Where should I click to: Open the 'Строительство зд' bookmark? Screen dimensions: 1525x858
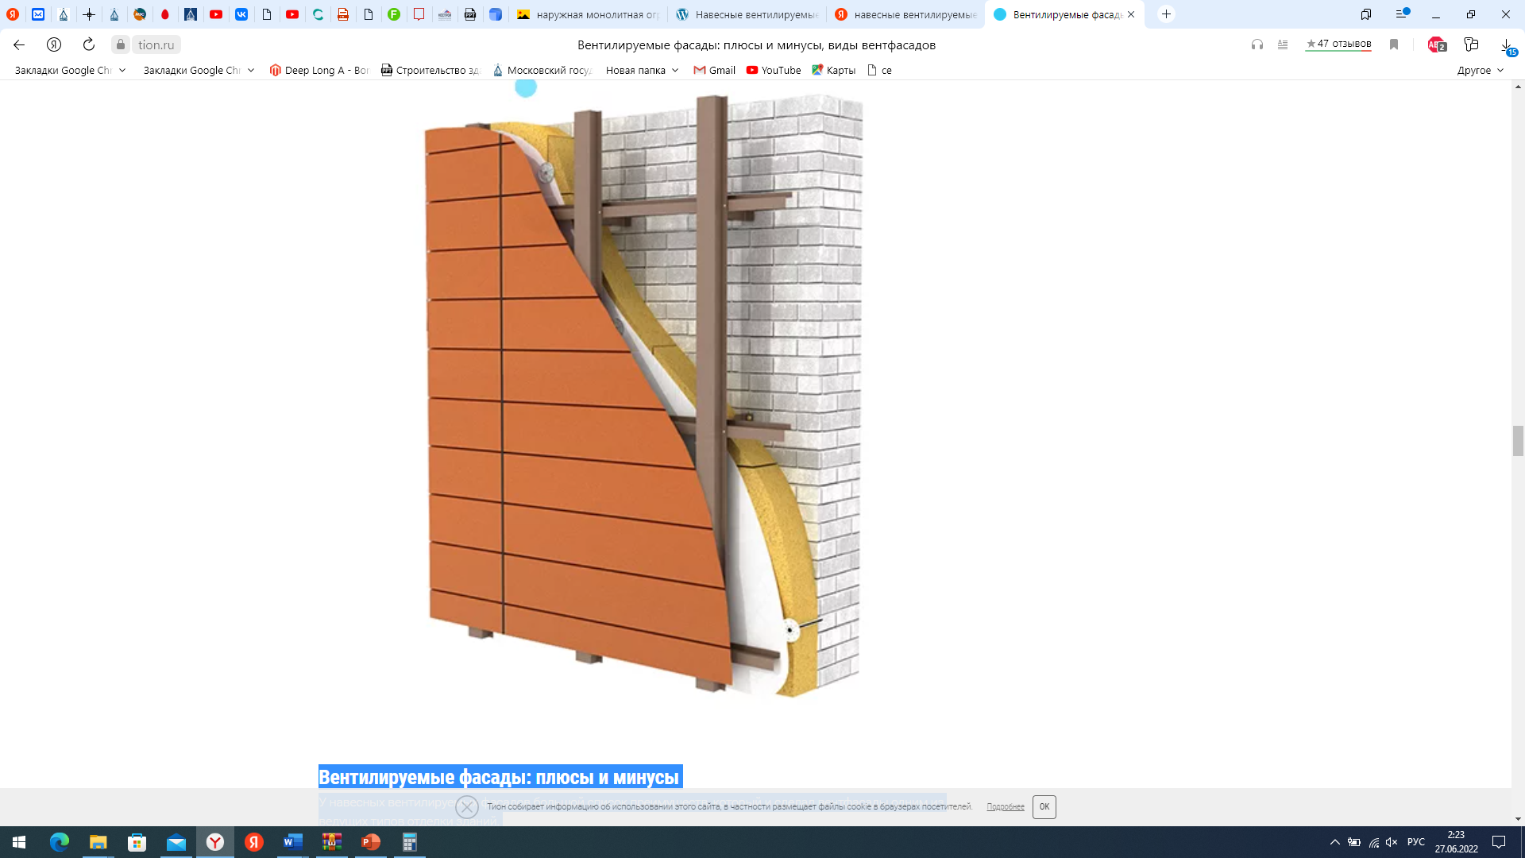coord(430,70)
